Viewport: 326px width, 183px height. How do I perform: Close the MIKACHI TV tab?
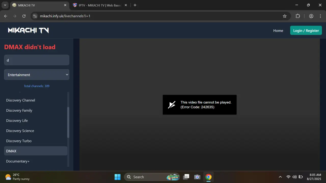pos(65,5)
